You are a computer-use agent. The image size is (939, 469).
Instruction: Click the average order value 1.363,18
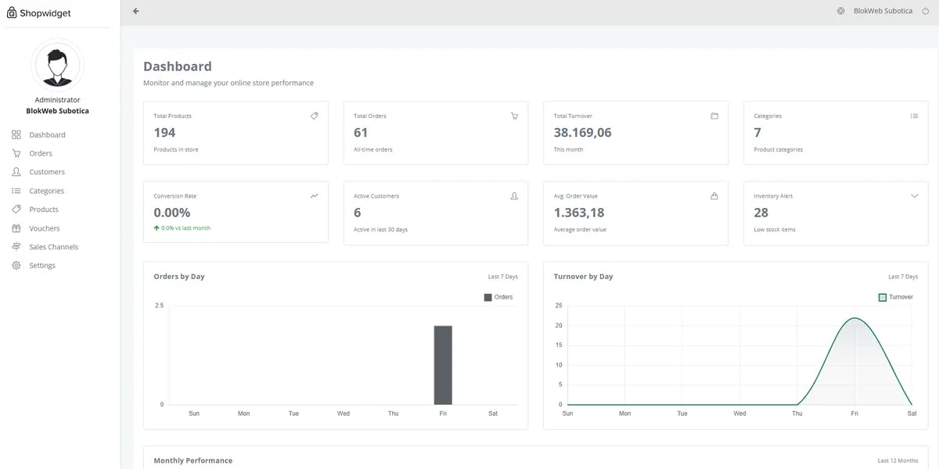pos(579,213)
